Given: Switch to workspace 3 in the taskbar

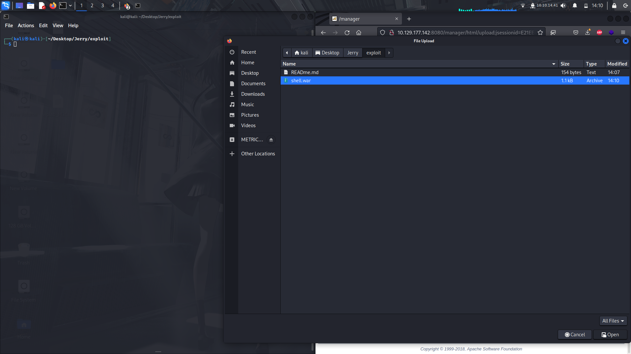Looking at the screenshot, I should (102, 5).
